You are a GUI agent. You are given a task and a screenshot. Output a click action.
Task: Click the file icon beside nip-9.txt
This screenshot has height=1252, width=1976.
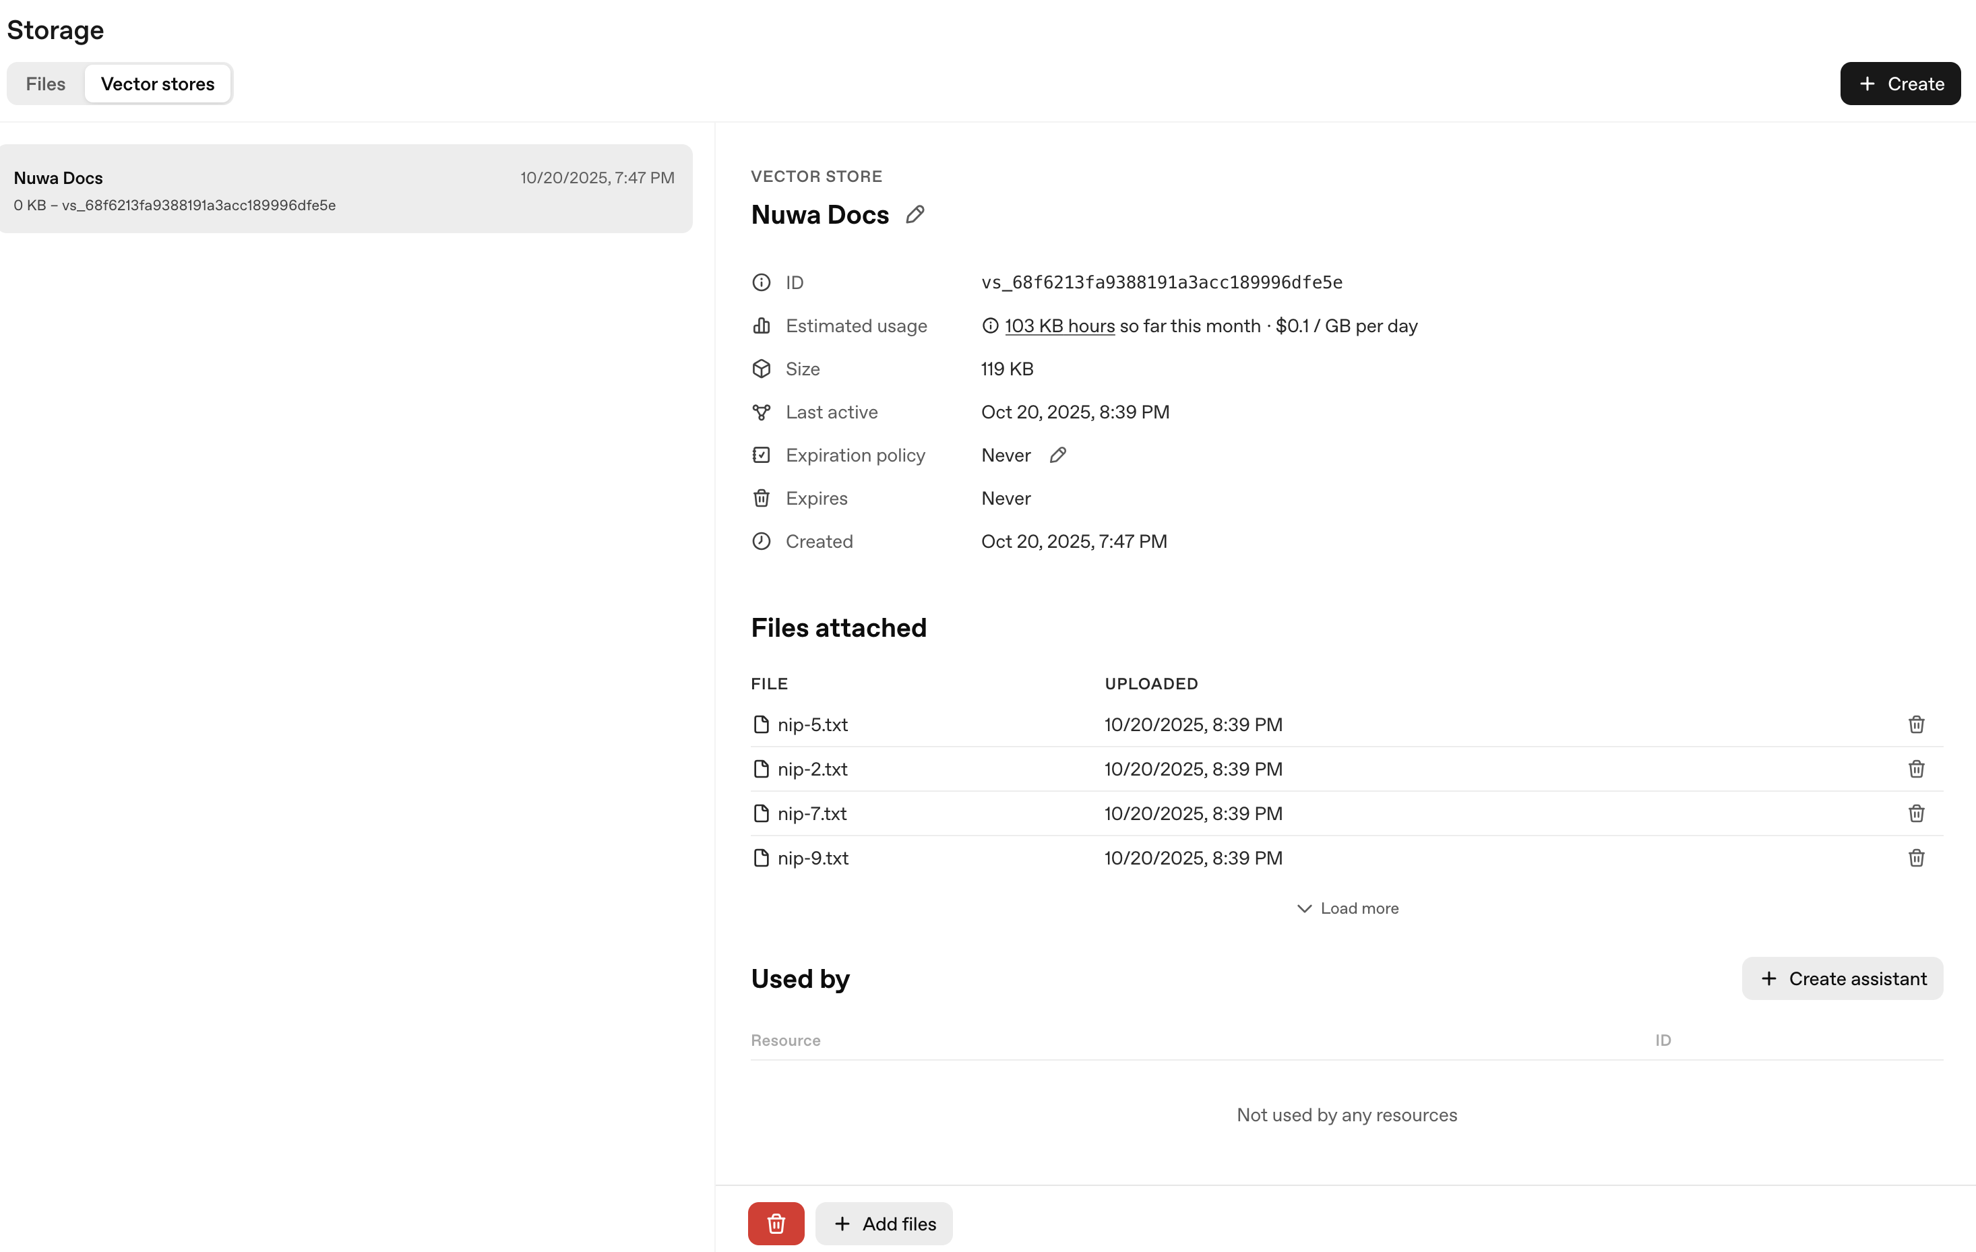pyautogui.click(x=761, y=857)
